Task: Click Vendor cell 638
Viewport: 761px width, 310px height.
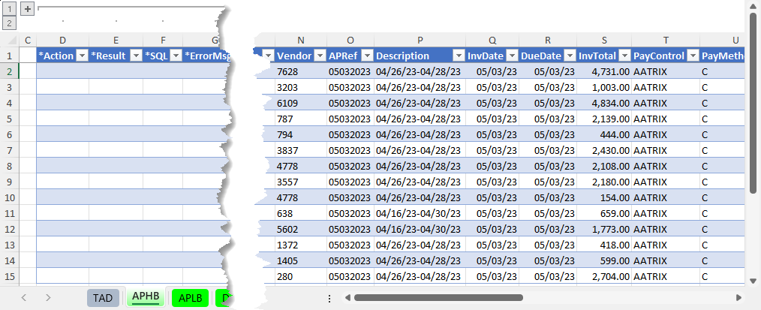Action: coord(301,213)
